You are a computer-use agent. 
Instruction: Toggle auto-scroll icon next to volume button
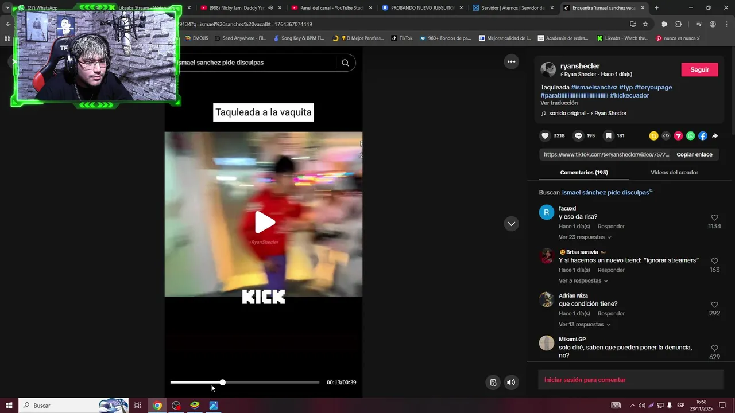point(493,383)
